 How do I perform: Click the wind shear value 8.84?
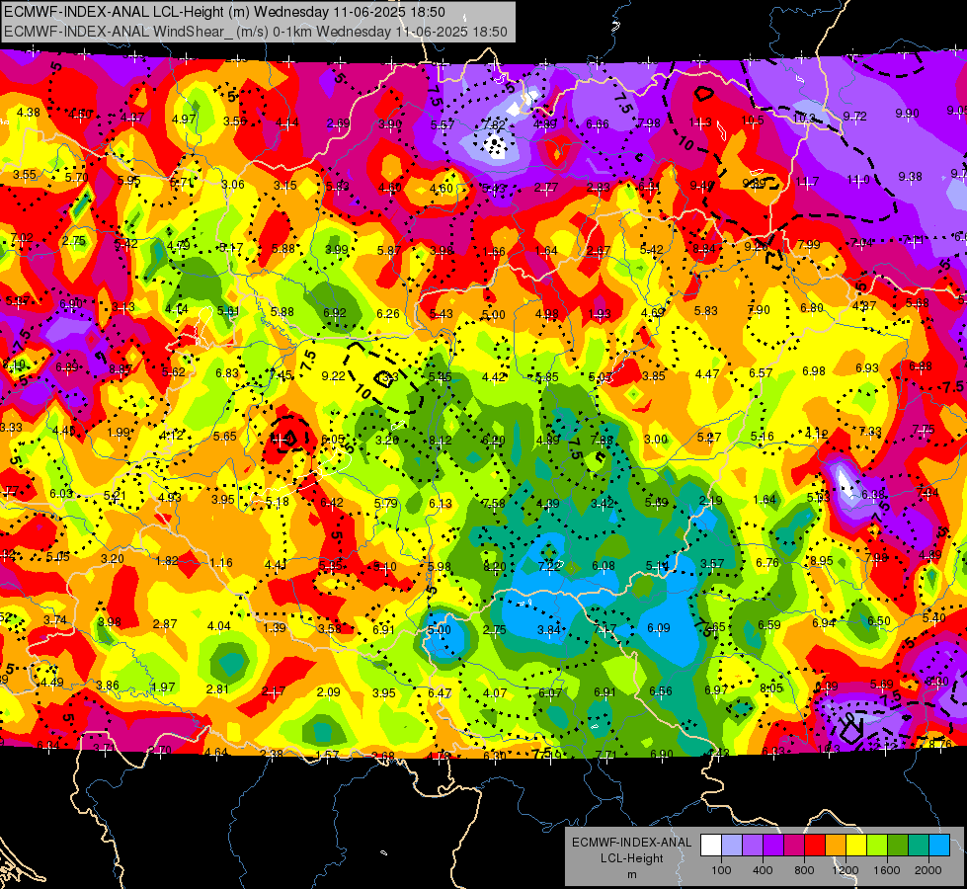point(704,249)
